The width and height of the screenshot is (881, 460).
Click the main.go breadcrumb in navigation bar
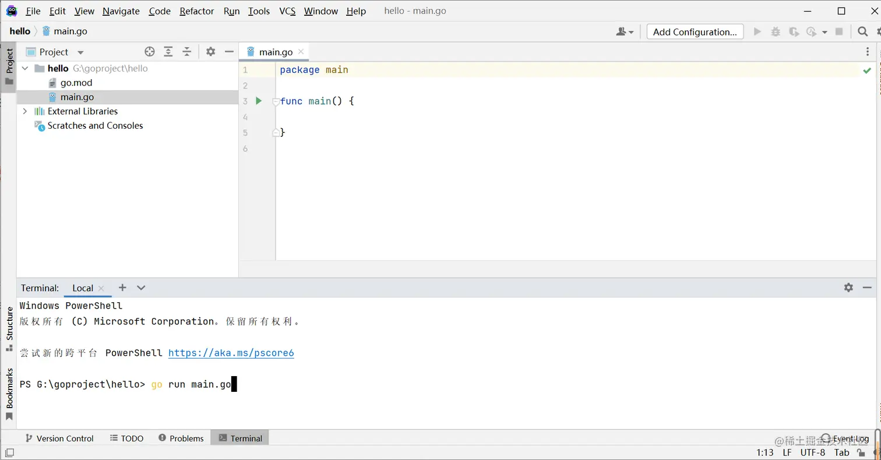65,31
